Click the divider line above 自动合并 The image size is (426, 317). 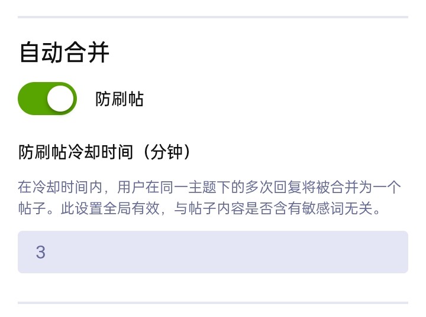coord(213,17)
